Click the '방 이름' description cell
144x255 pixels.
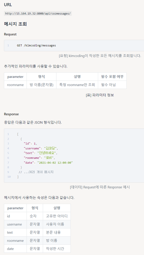[x=57, y=241]
